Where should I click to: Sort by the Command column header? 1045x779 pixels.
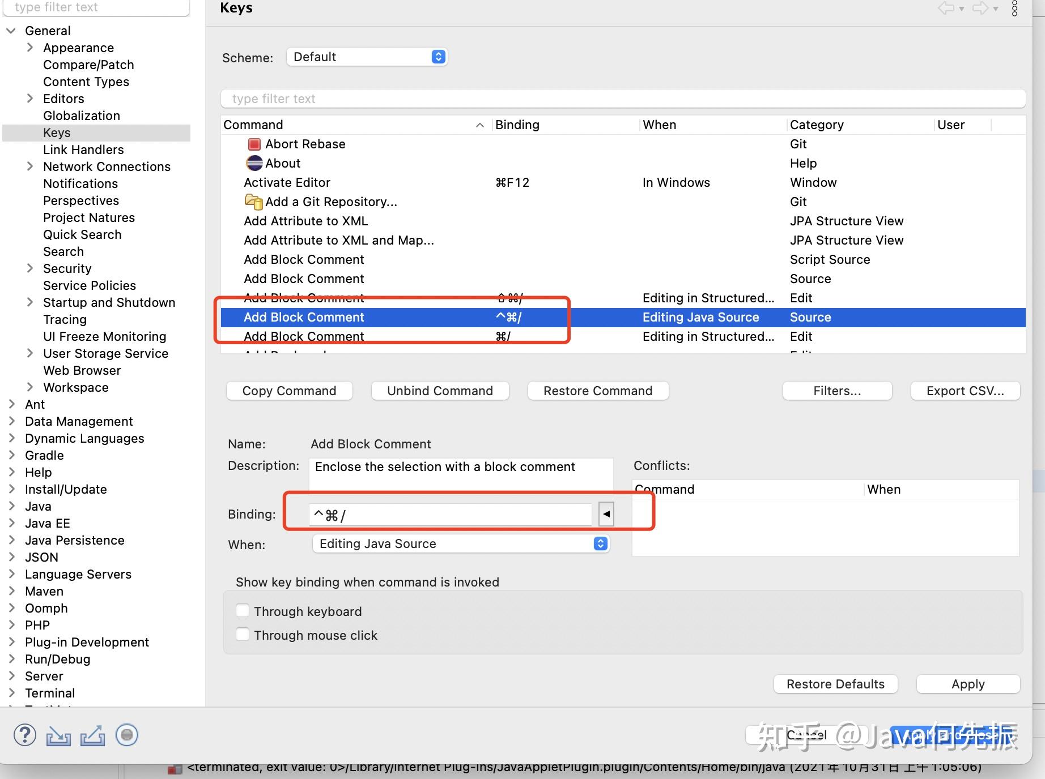point(356,125)
